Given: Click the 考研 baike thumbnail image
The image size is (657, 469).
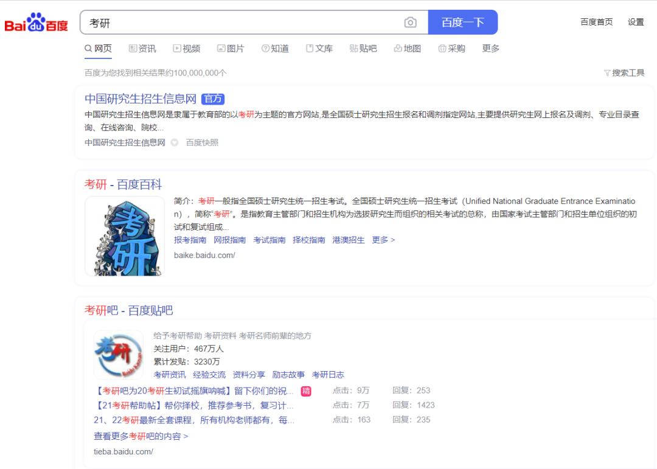Looking at the screenshot, I should (125, 237).
